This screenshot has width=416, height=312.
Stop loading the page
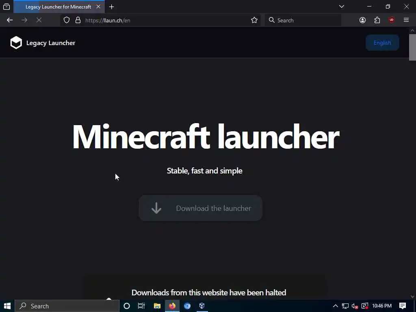click(x=39, y=20)
